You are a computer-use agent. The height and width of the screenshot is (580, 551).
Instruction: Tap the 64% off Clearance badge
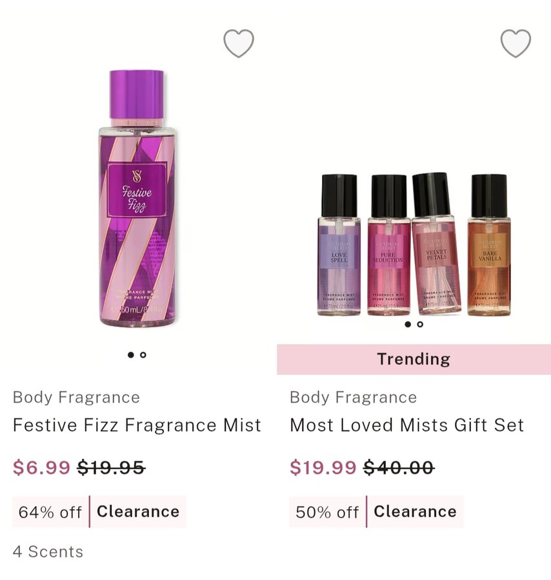click(x=99, y=512)
